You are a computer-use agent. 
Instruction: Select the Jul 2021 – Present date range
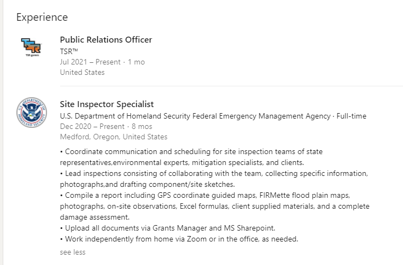[x=90, y=62]
